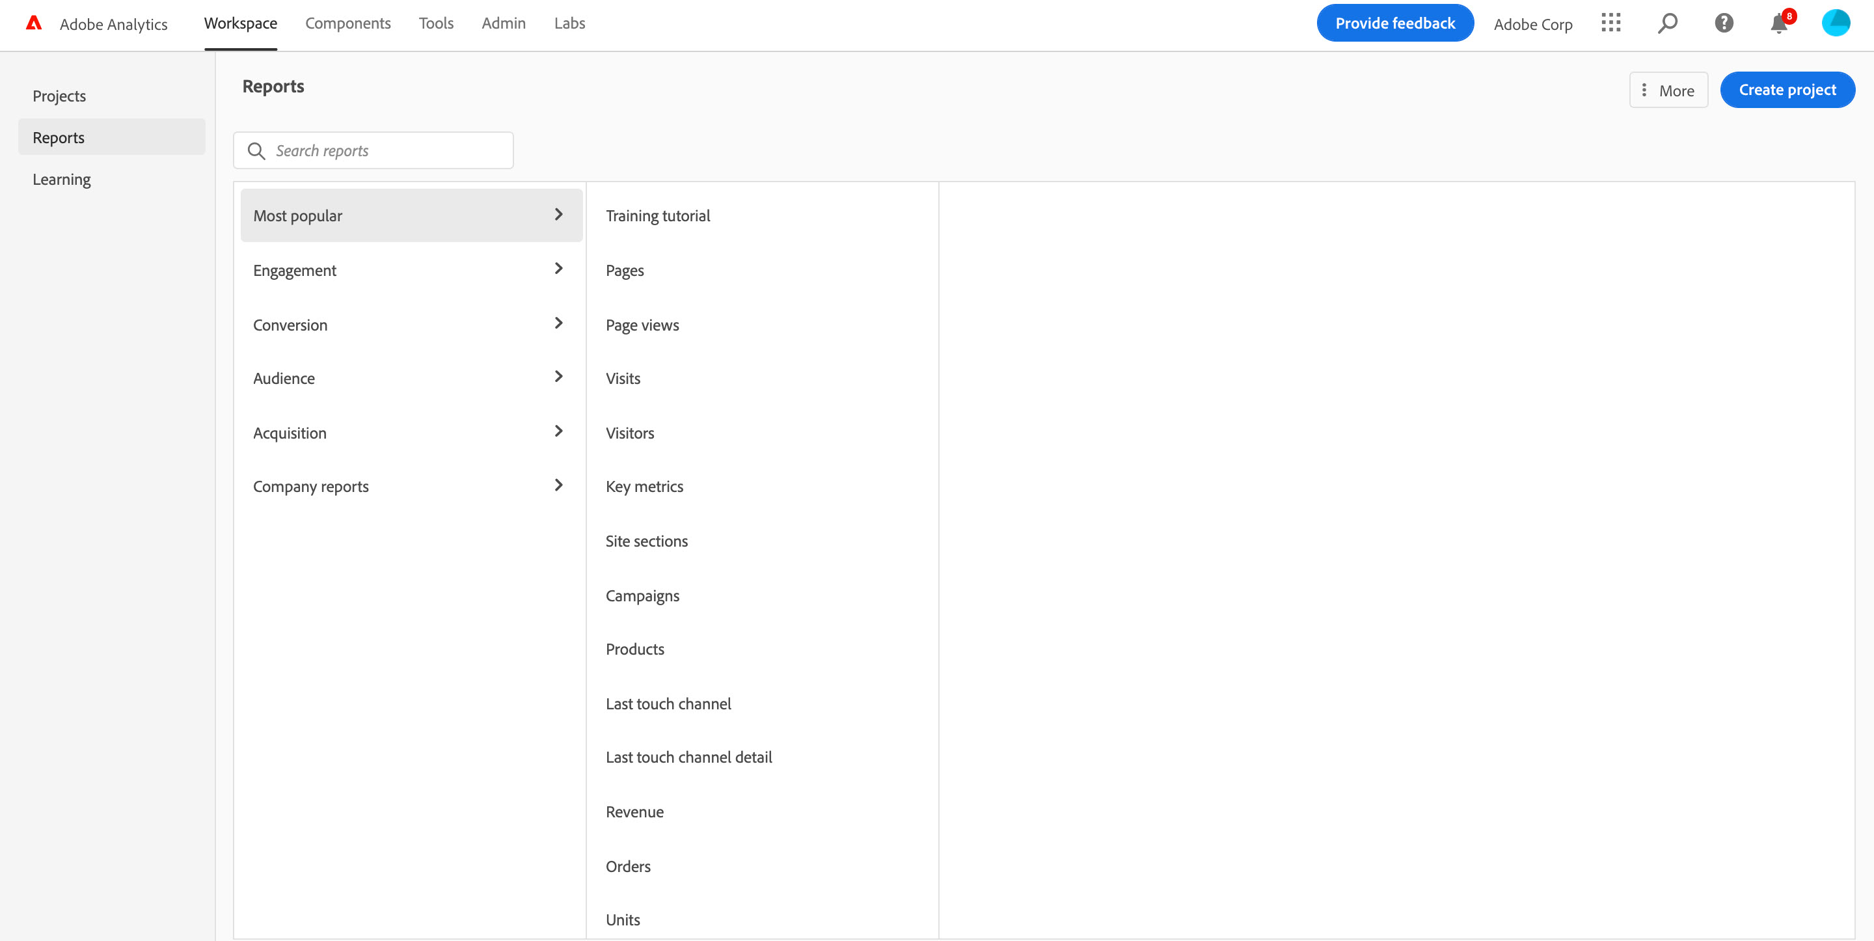
Task: Open the Components menu
Action: point(347,23)
